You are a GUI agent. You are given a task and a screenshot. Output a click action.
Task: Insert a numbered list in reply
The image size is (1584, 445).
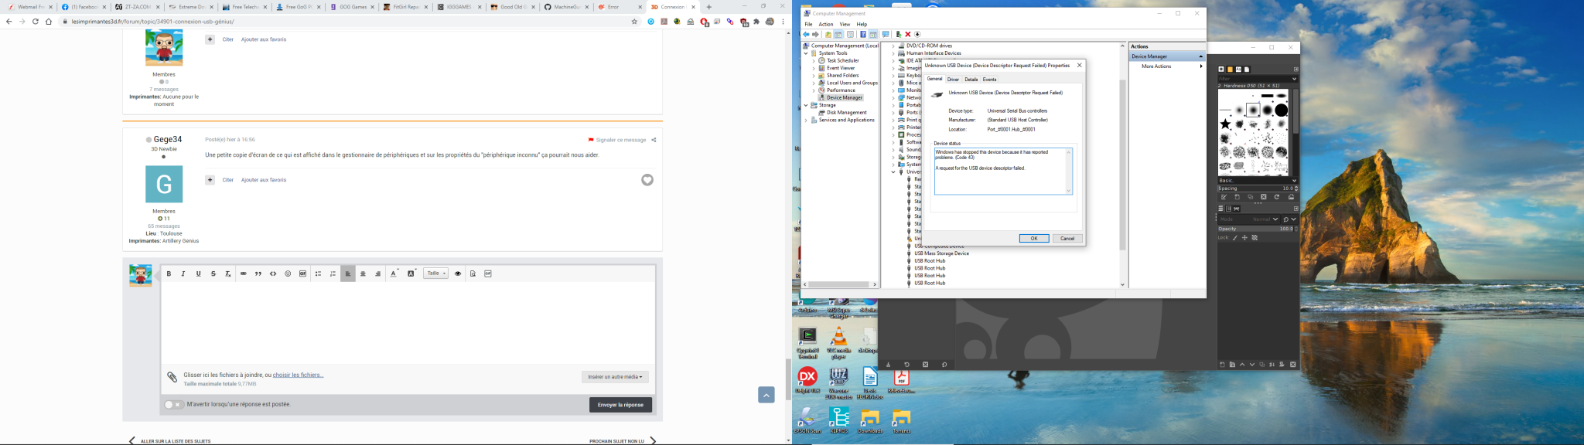333,273
